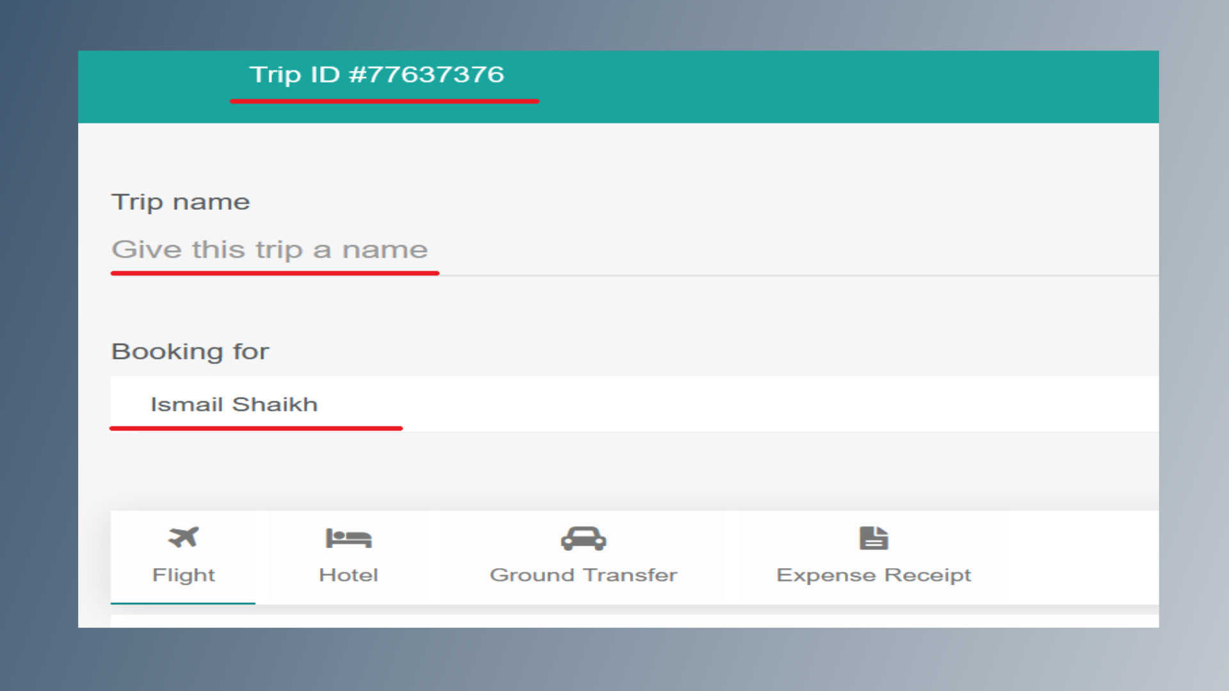1229x691 pixels.
Task: Click the Ismail Shaikh name text
Action: pos(234,404)
